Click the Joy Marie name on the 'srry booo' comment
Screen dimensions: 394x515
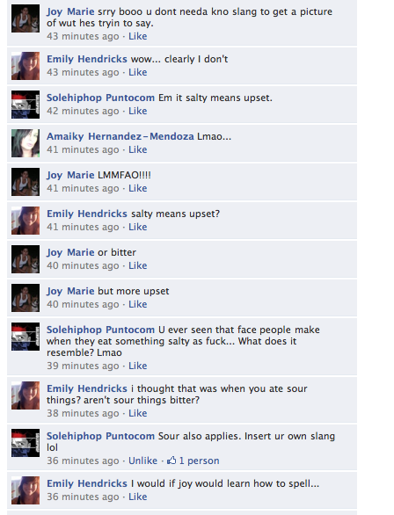pos(70,11)
